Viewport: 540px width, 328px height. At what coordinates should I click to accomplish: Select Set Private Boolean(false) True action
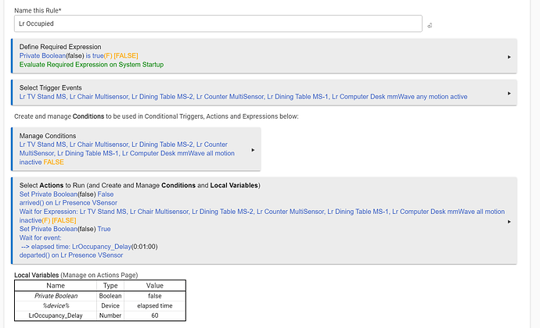65,229
